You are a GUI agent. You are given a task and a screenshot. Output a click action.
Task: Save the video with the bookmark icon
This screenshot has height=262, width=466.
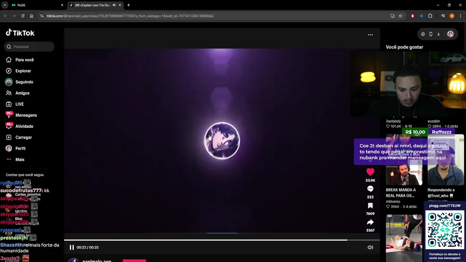tap(370, 206)
